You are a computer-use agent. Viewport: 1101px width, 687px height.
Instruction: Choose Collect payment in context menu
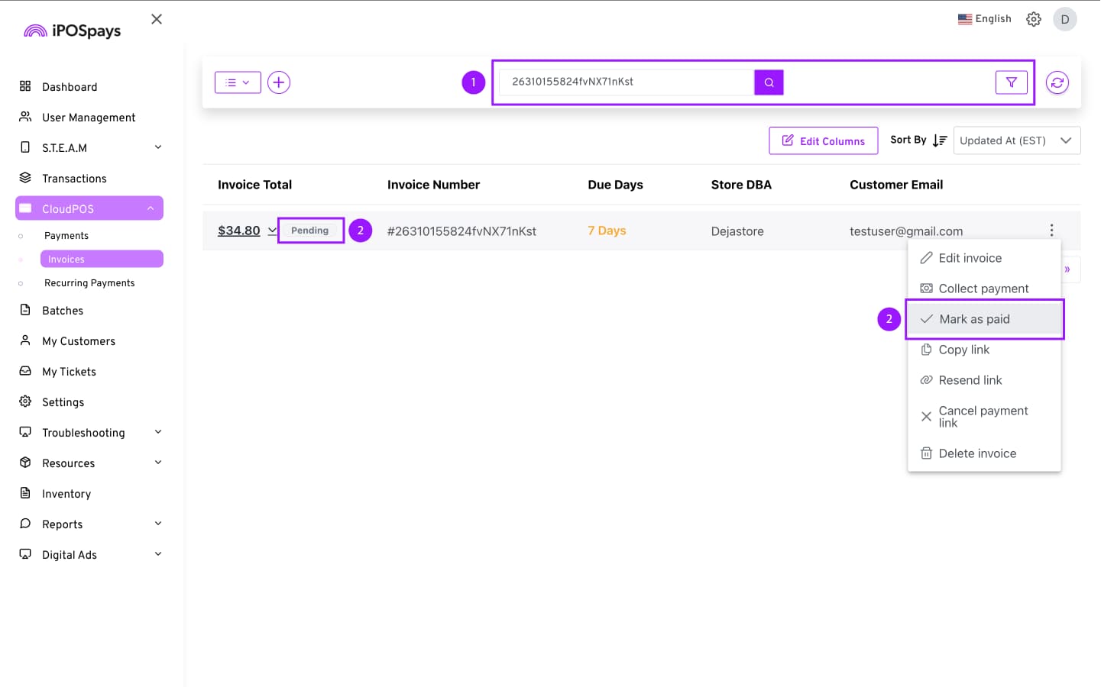tap(983, 289)
